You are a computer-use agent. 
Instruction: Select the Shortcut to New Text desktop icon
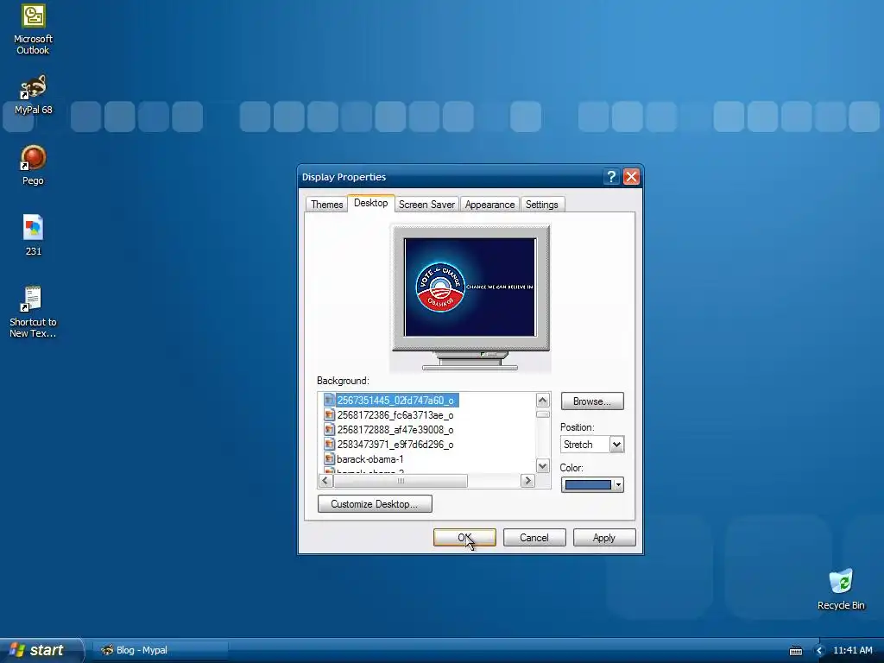point(33,312)
